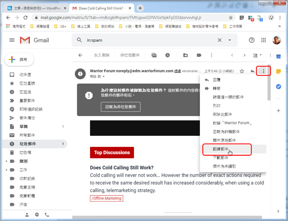
Task: Mark as unread envelope icon in toolbar
Action: (x=154, y=55)
